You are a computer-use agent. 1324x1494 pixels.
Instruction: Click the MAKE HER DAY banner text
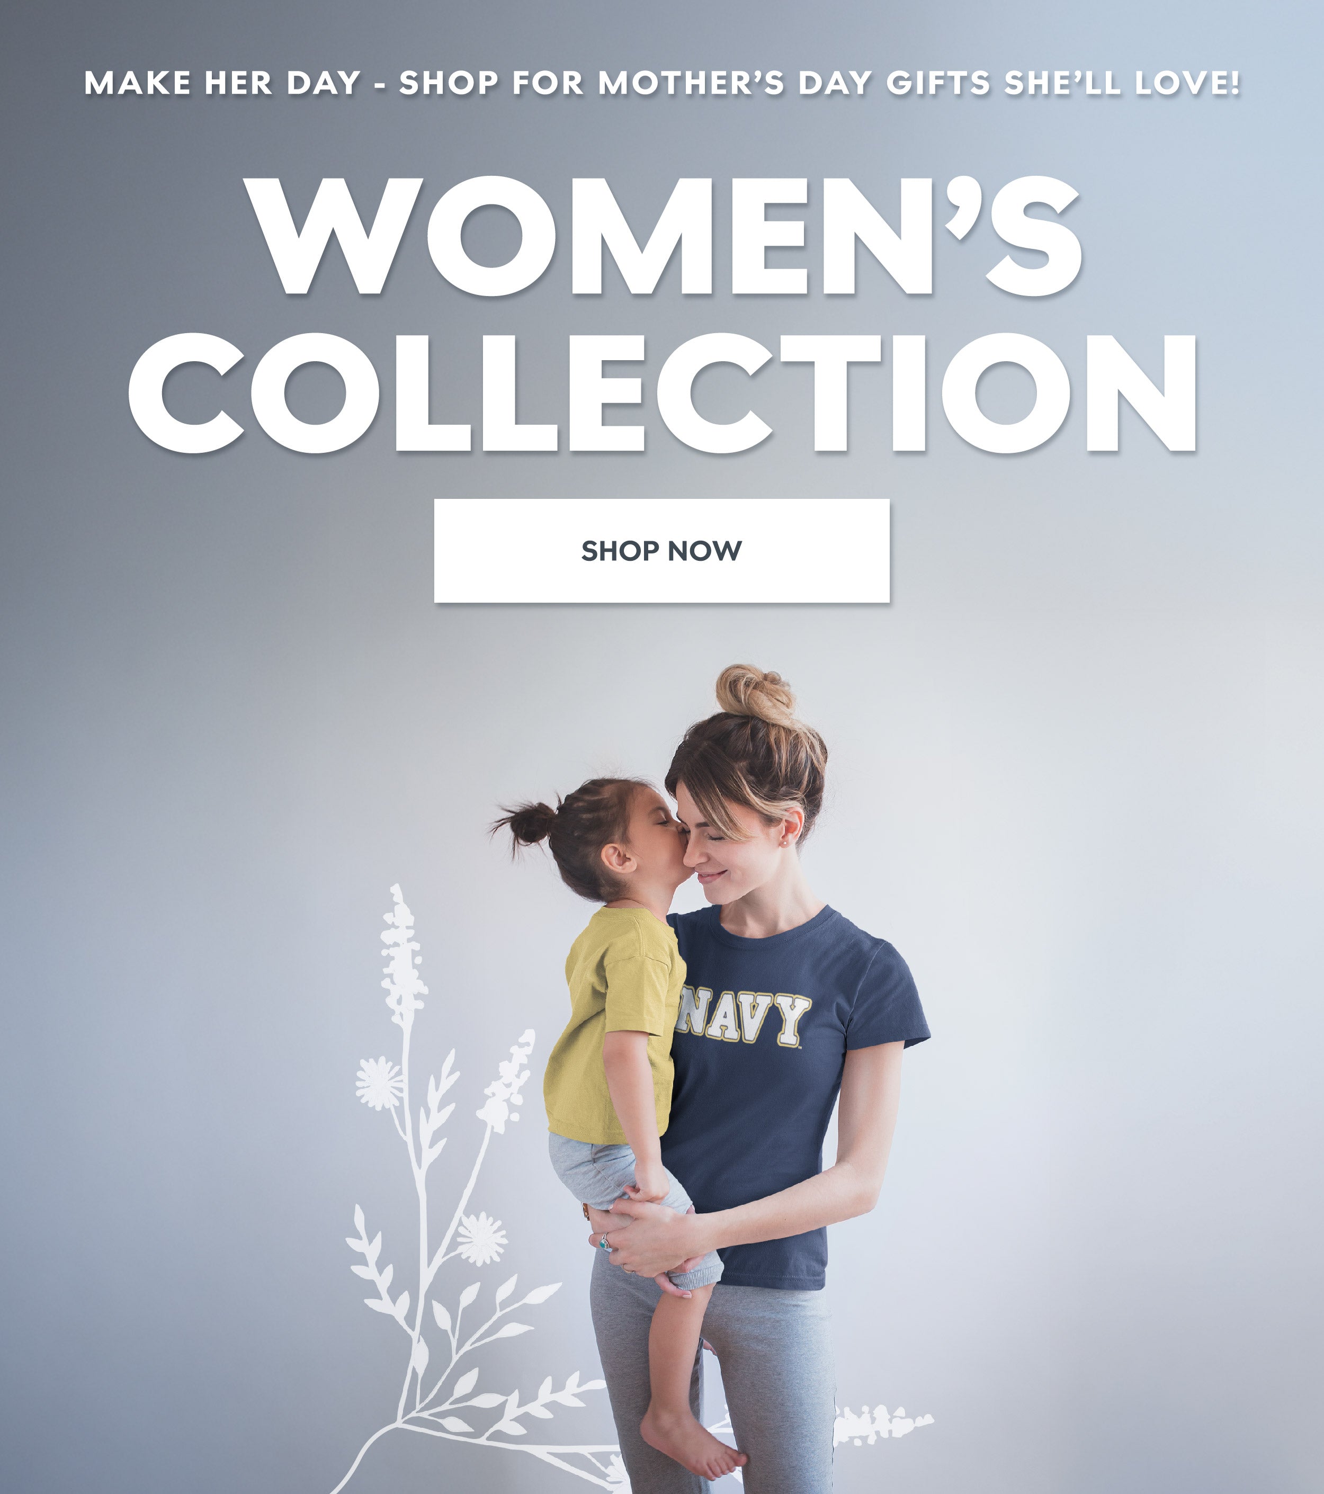pos(222,83)
